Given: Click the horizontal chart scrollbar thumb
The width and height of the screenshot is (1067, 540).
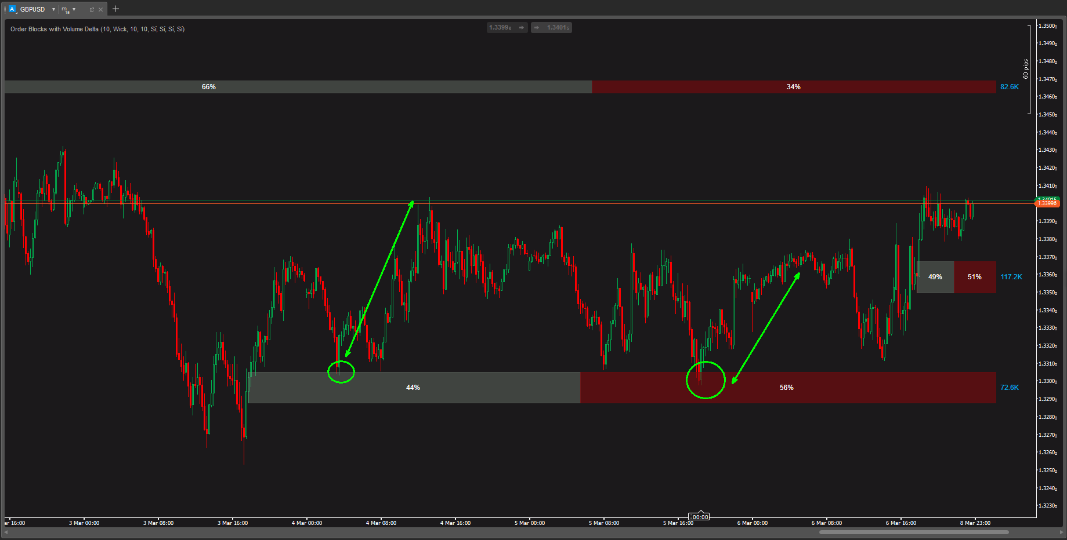Looking at the screenshot, I should pyautogui.click(x=913, y=532).
